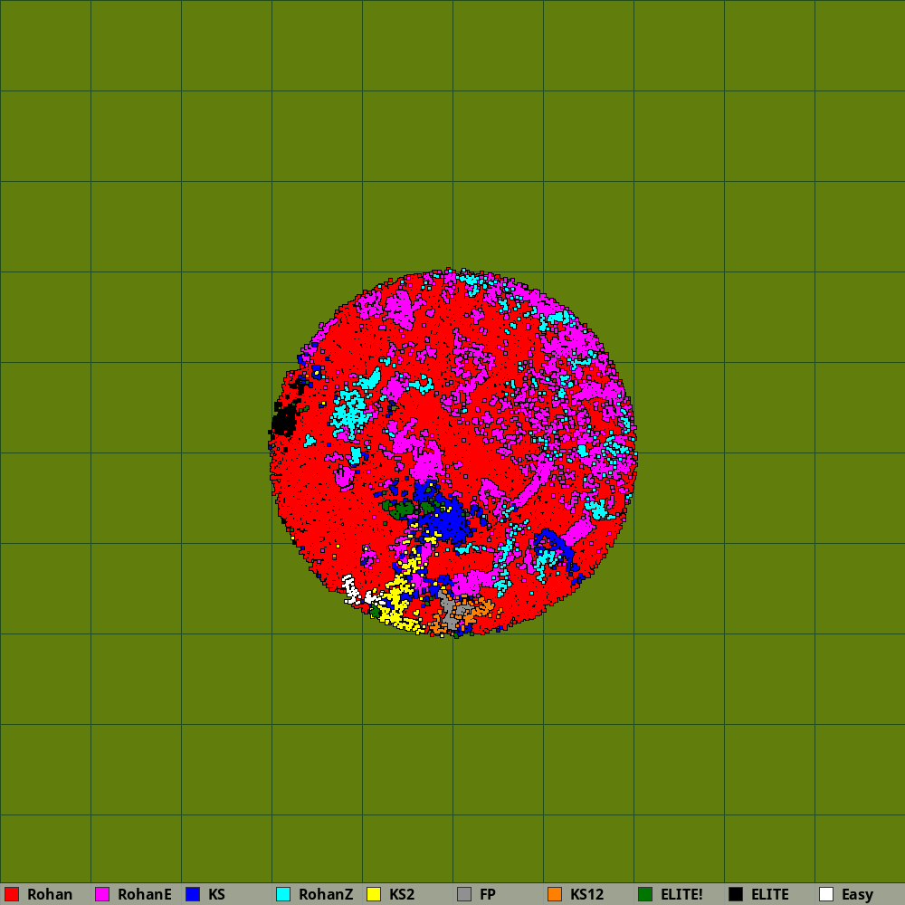Click the magenta RohanE legend swatch
Image resolution: width=905 pixels, height=905 pixels.
point(102,894)
